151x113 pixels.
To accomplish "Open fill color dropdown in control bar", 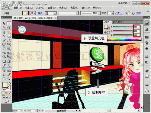I will click(x=27, y=13).
